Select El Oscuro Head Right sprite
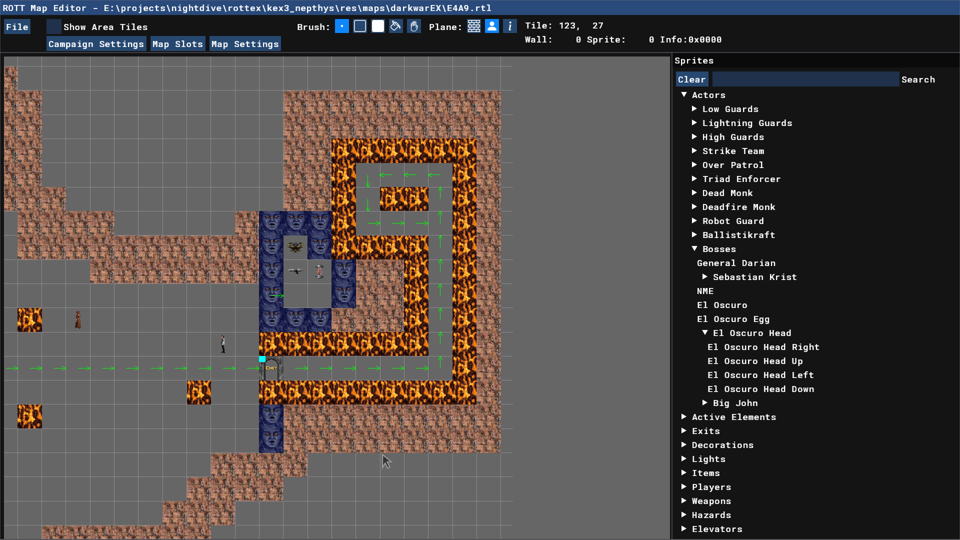Screen dimensions: 960x540 763,347
